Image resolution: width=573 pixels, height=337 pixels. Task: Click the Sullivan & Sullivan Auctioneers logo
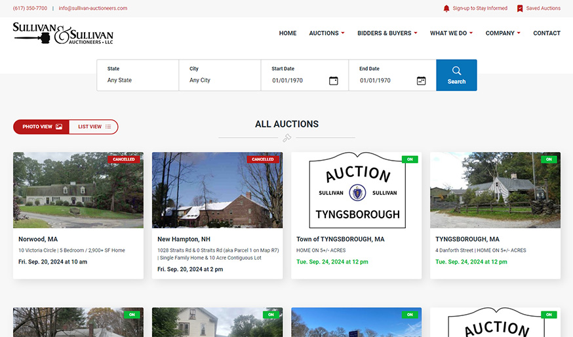coord(63,33)
